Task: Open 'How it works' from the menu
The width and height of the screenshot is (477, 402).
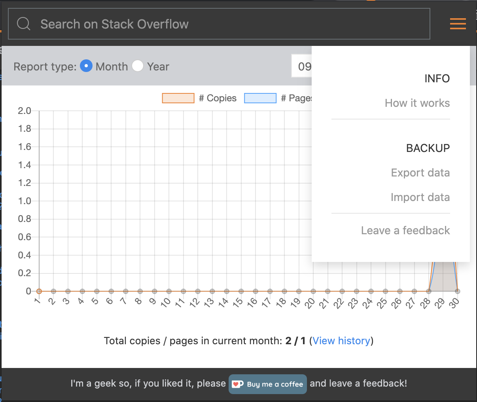Action: click(x=417, y=103)
